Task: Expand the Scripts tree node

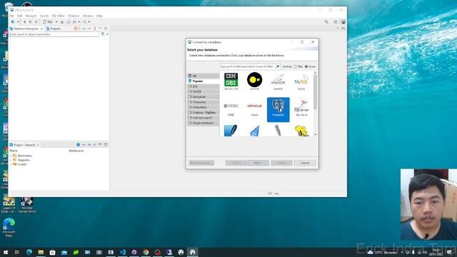Action: point(11,164)
